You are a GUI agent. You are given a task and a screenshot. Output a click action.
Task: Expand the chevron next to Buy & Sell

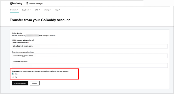[31, 10]
